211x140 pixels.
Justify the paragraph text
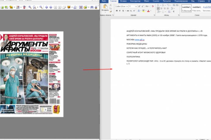(168, 8)
